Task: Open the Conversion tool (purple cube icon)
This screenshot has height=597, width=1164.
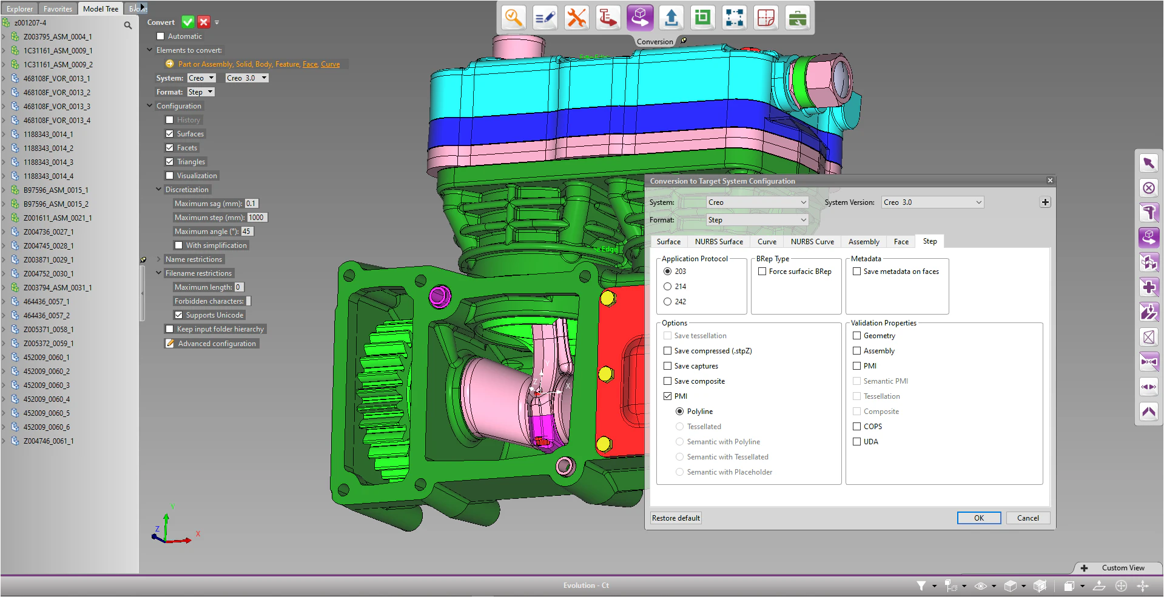Action: tap(640, 18)
